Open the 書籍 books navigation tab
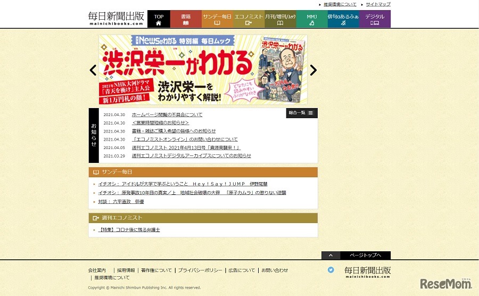 coord(186,19)
